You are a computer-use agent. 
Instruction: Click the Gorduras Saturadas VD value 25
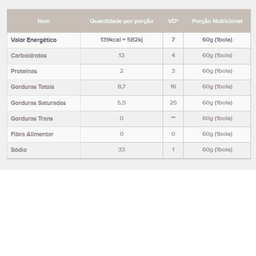[173, 103]
